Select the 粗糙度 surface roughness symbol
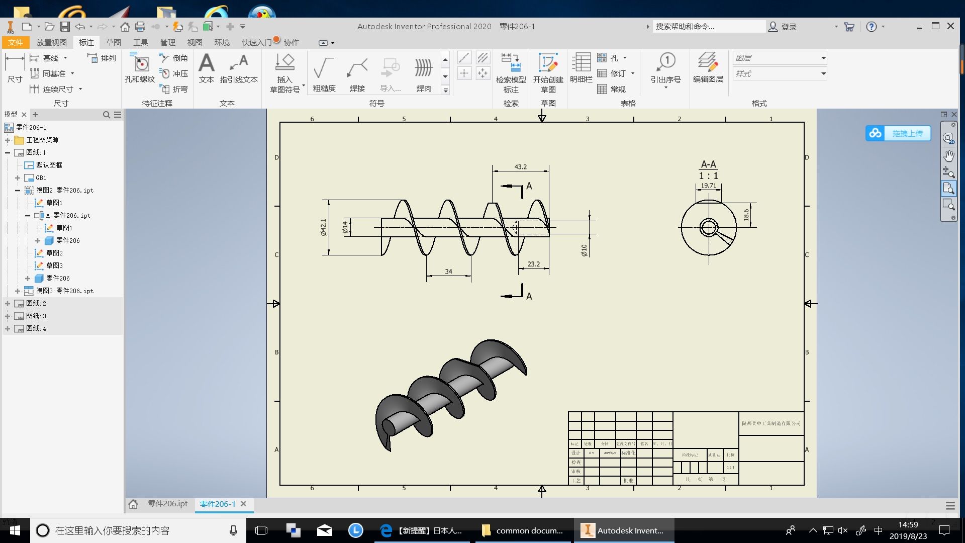This screenshot has height=543, width=965. 324,73
